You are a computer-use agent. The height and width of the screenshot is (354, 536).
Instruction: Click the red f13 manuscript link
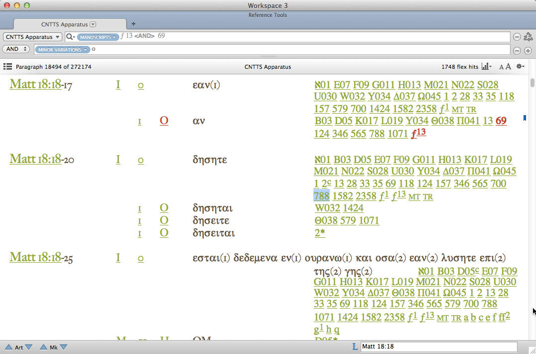tap(419, 133)
